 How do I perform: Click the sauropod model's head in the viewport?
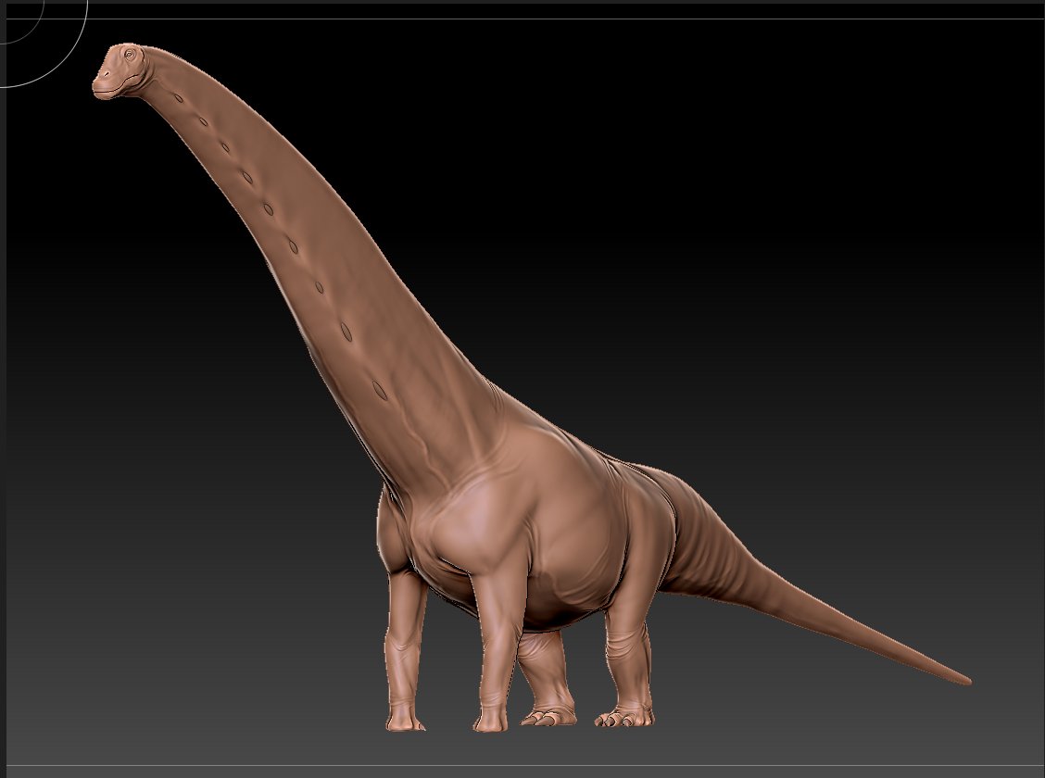coord(120,71)
